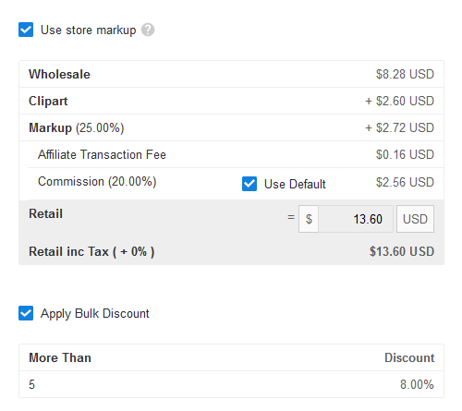Open the store markup help icon
The width and height of the screenshot is (462, 411).
pyautogui.click(x=148, y=30)
